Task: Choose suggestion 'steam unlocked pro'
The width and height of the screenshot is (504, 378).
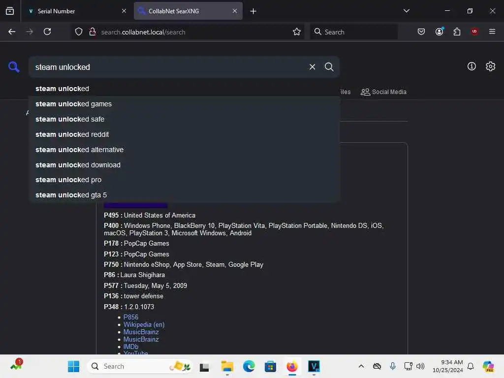Action: 184,180
